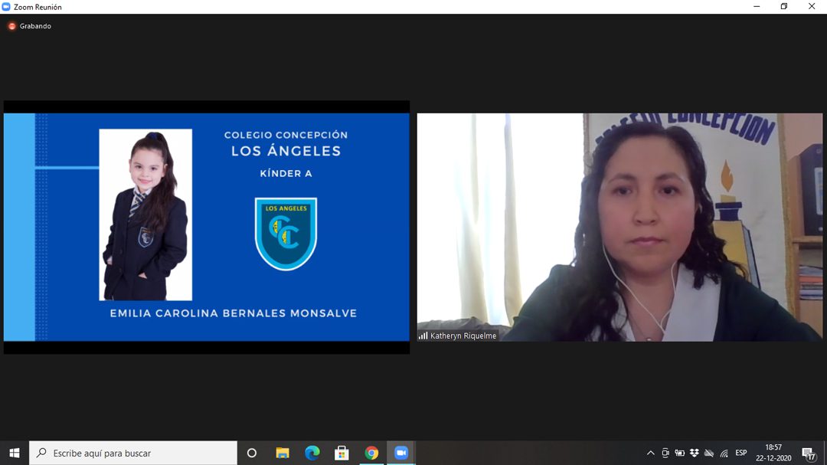Launch Microsoft Edge from the taskbar

312,453
